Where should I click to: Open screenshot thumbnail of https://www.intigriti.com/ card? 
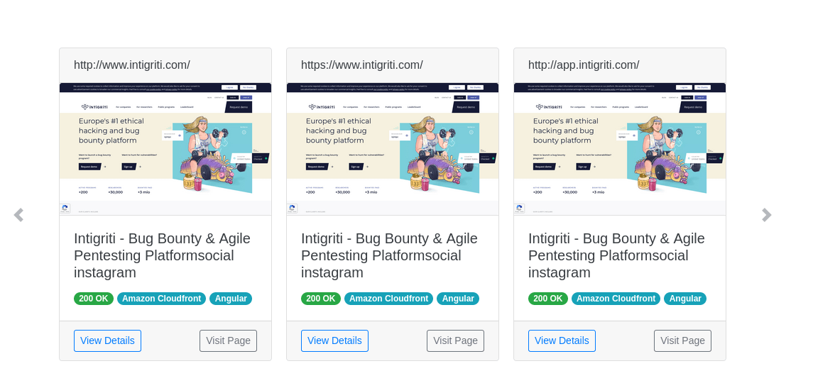coord(393,149)
